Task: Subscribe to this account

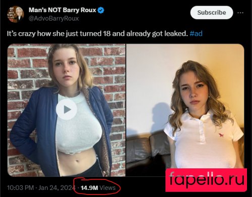Action: click(x=212, y=13)
